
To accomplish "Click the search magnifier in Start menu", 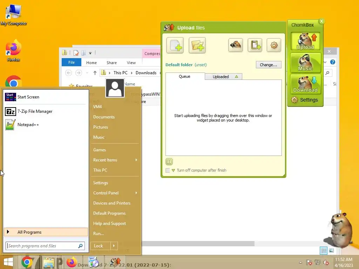I will 80,246.
